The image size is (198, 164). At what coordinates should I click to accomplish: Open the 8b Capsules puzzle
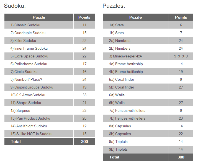(x=120, y=134)
